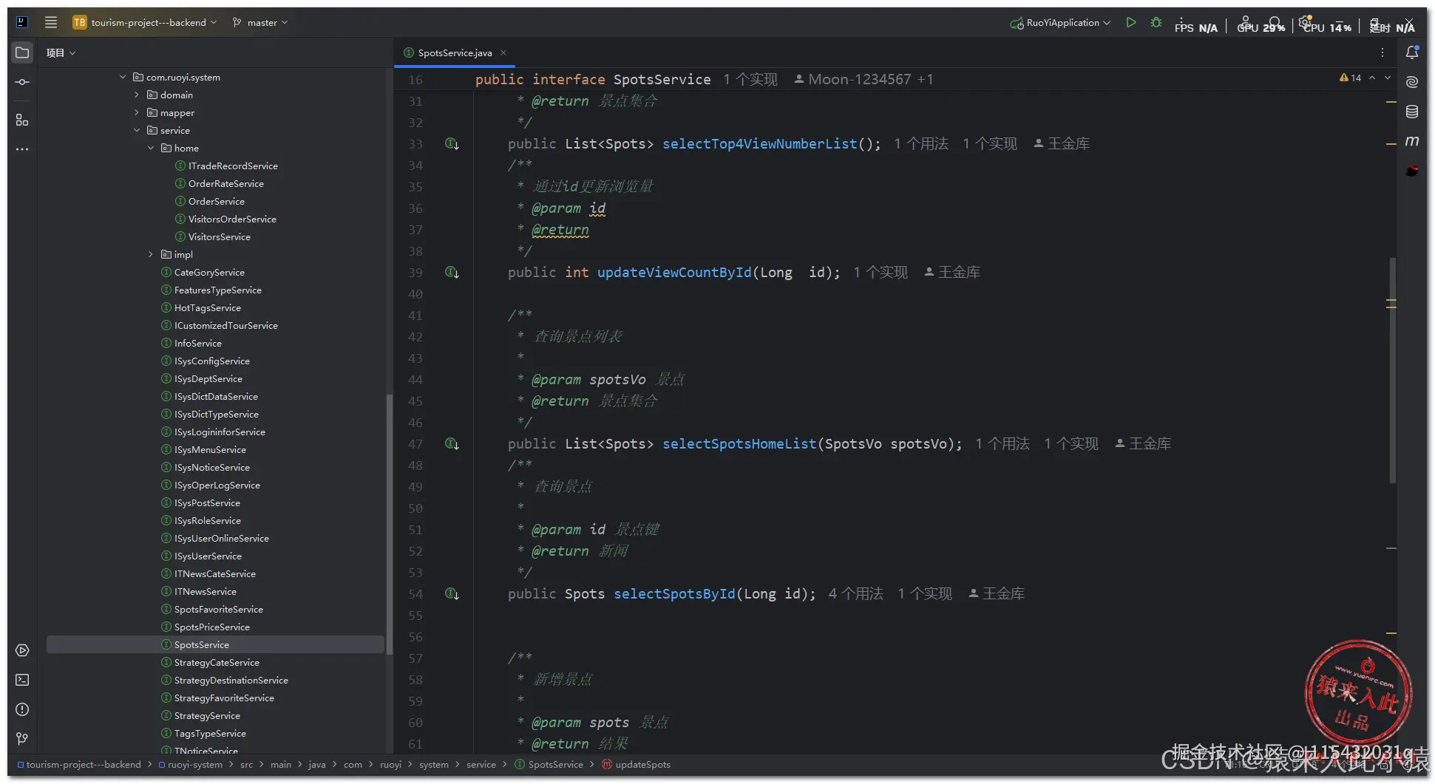
Task: Click the selectSpotsHomeList method name
Action: [x=739, y=444]
